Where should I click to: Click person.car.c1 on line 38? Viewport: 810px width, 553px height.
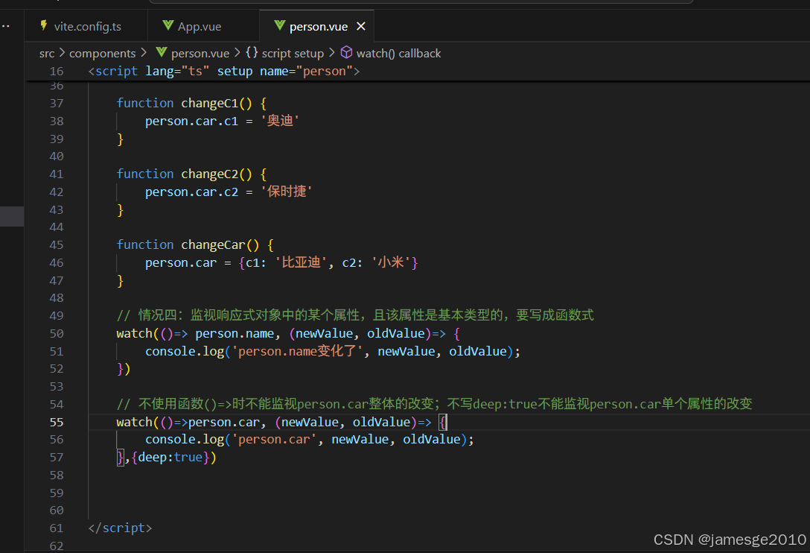point(191,121)
